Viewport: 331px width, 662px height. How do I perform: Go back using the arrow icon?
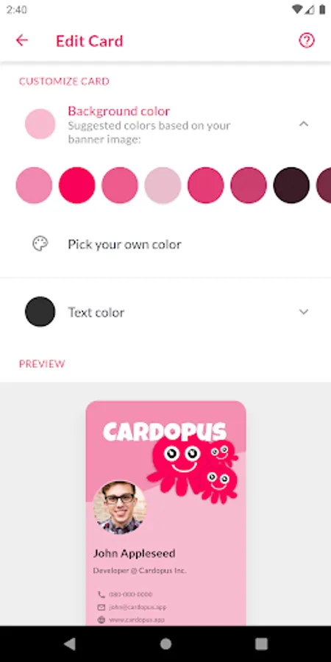(x=21, y=40)
